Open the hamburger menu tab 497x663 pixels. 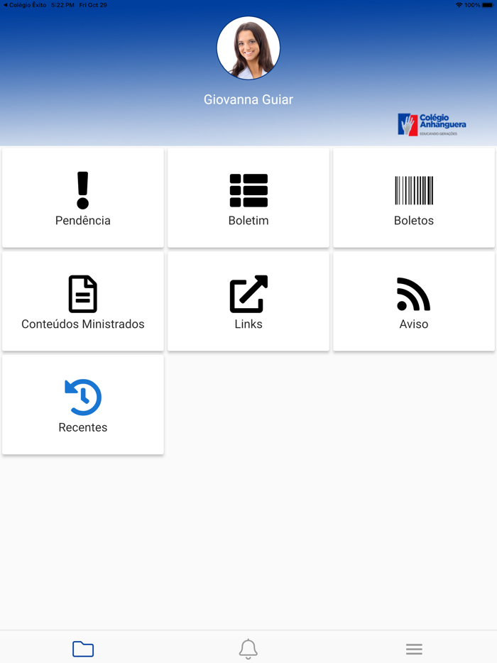point(414,649)
